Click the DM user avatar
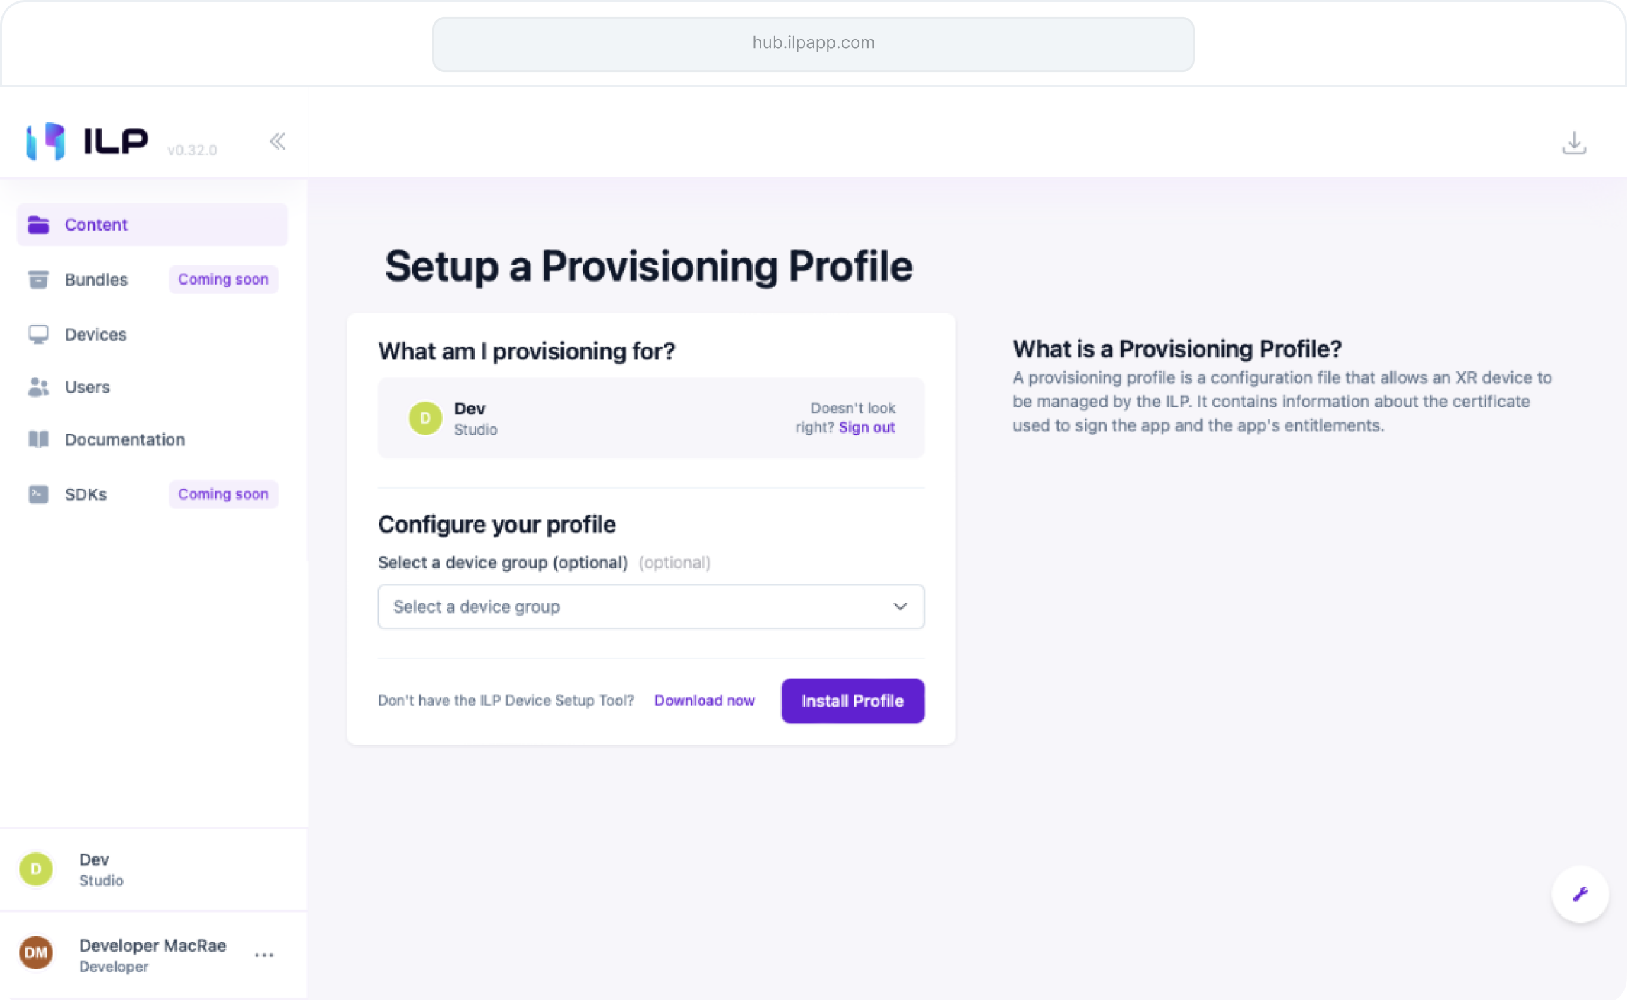The image size is (1627, 1004). [36, 954]
